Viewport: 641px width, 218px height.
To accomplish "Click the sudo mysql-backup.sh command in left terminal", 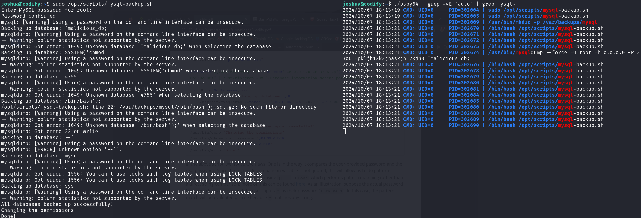I will click(x=102, y=4).
